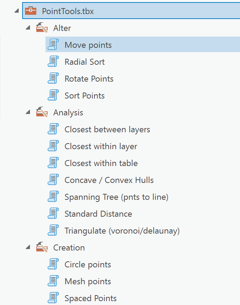The width and height of the screenshot is (240, 305).
Task: Click the script icon beside Move points
Action: [x=53, y=45]
